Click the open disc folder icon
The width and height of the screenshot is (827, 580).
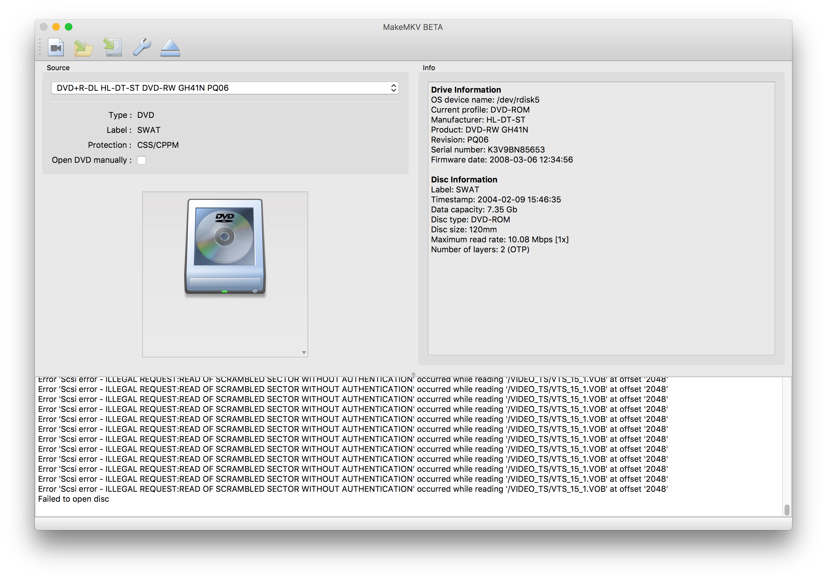pos(84,47)
